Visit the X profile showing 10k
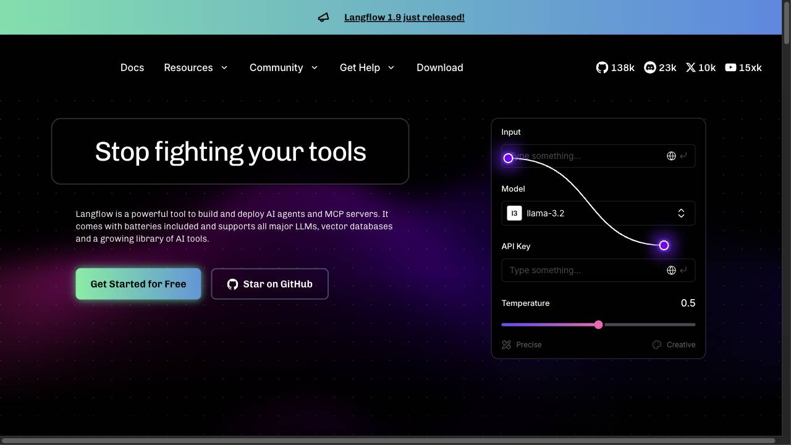 (x=700, y=67)
